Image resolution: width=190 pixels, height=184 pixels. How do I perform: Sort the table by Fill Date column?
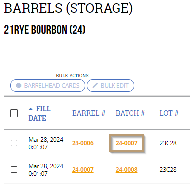tap(39, 113)
